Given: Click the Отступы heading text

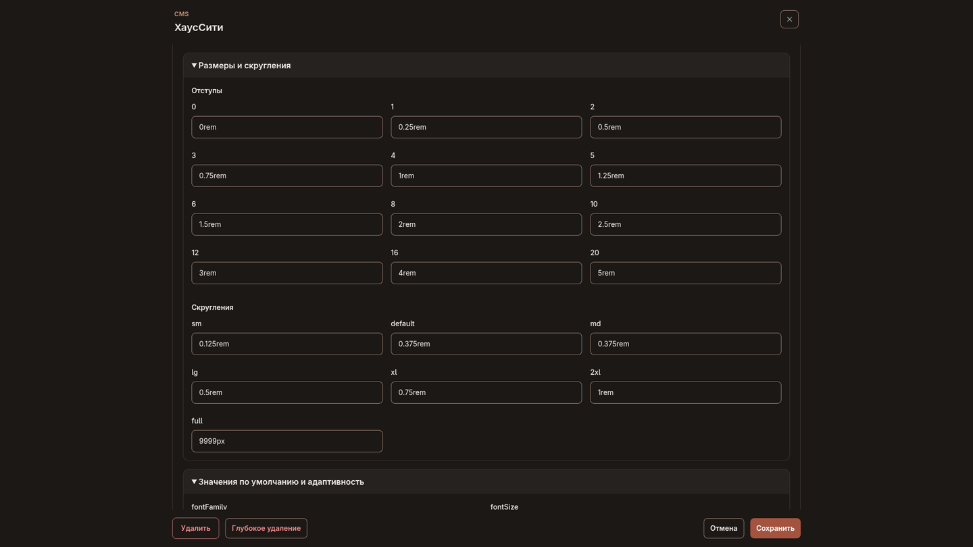Looking at the screenshot, I should [x=207, y=90].
